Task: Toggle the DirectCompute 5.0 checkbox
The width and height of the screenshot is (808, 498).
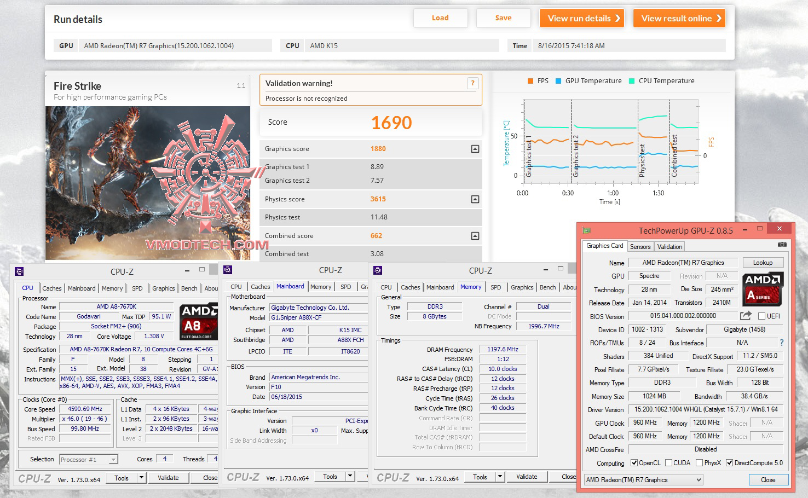Action: click(x=729, y=463)
